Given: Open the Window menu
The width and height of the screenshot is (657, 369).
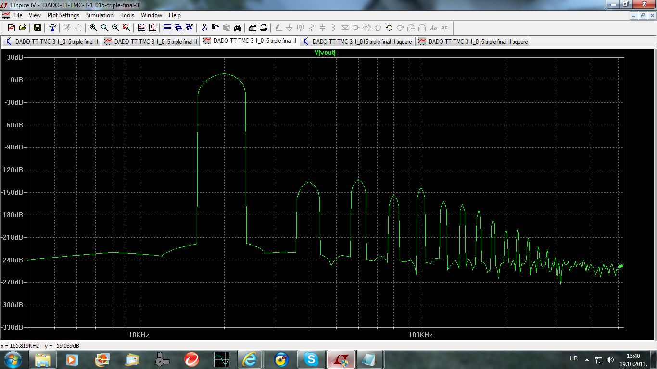Looking at the screenshot, I should [x=152, y=15].
